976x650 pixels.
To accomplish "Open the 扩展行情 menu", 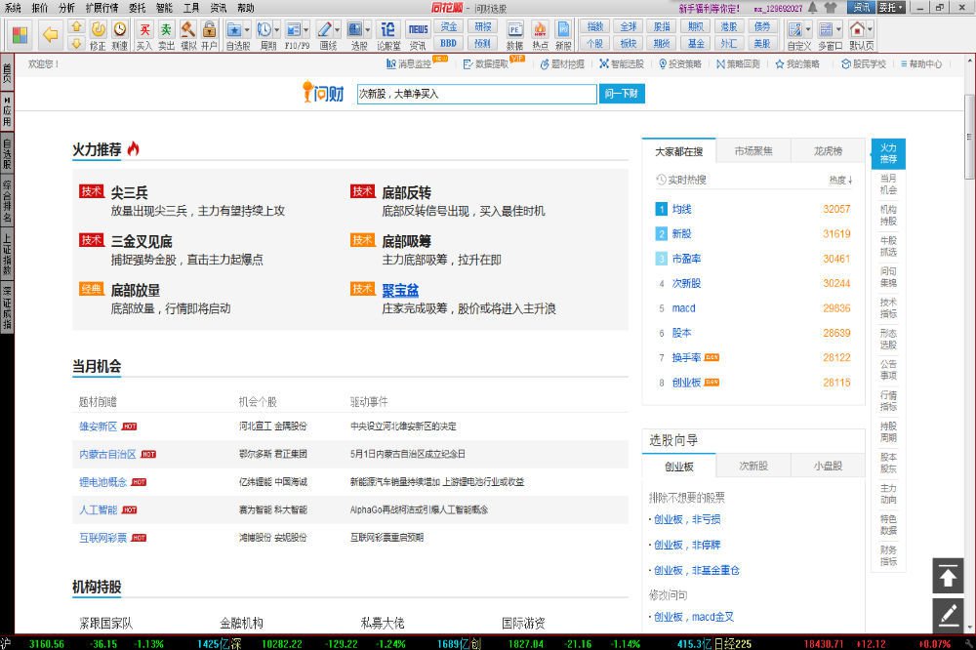I will point(102,8).
